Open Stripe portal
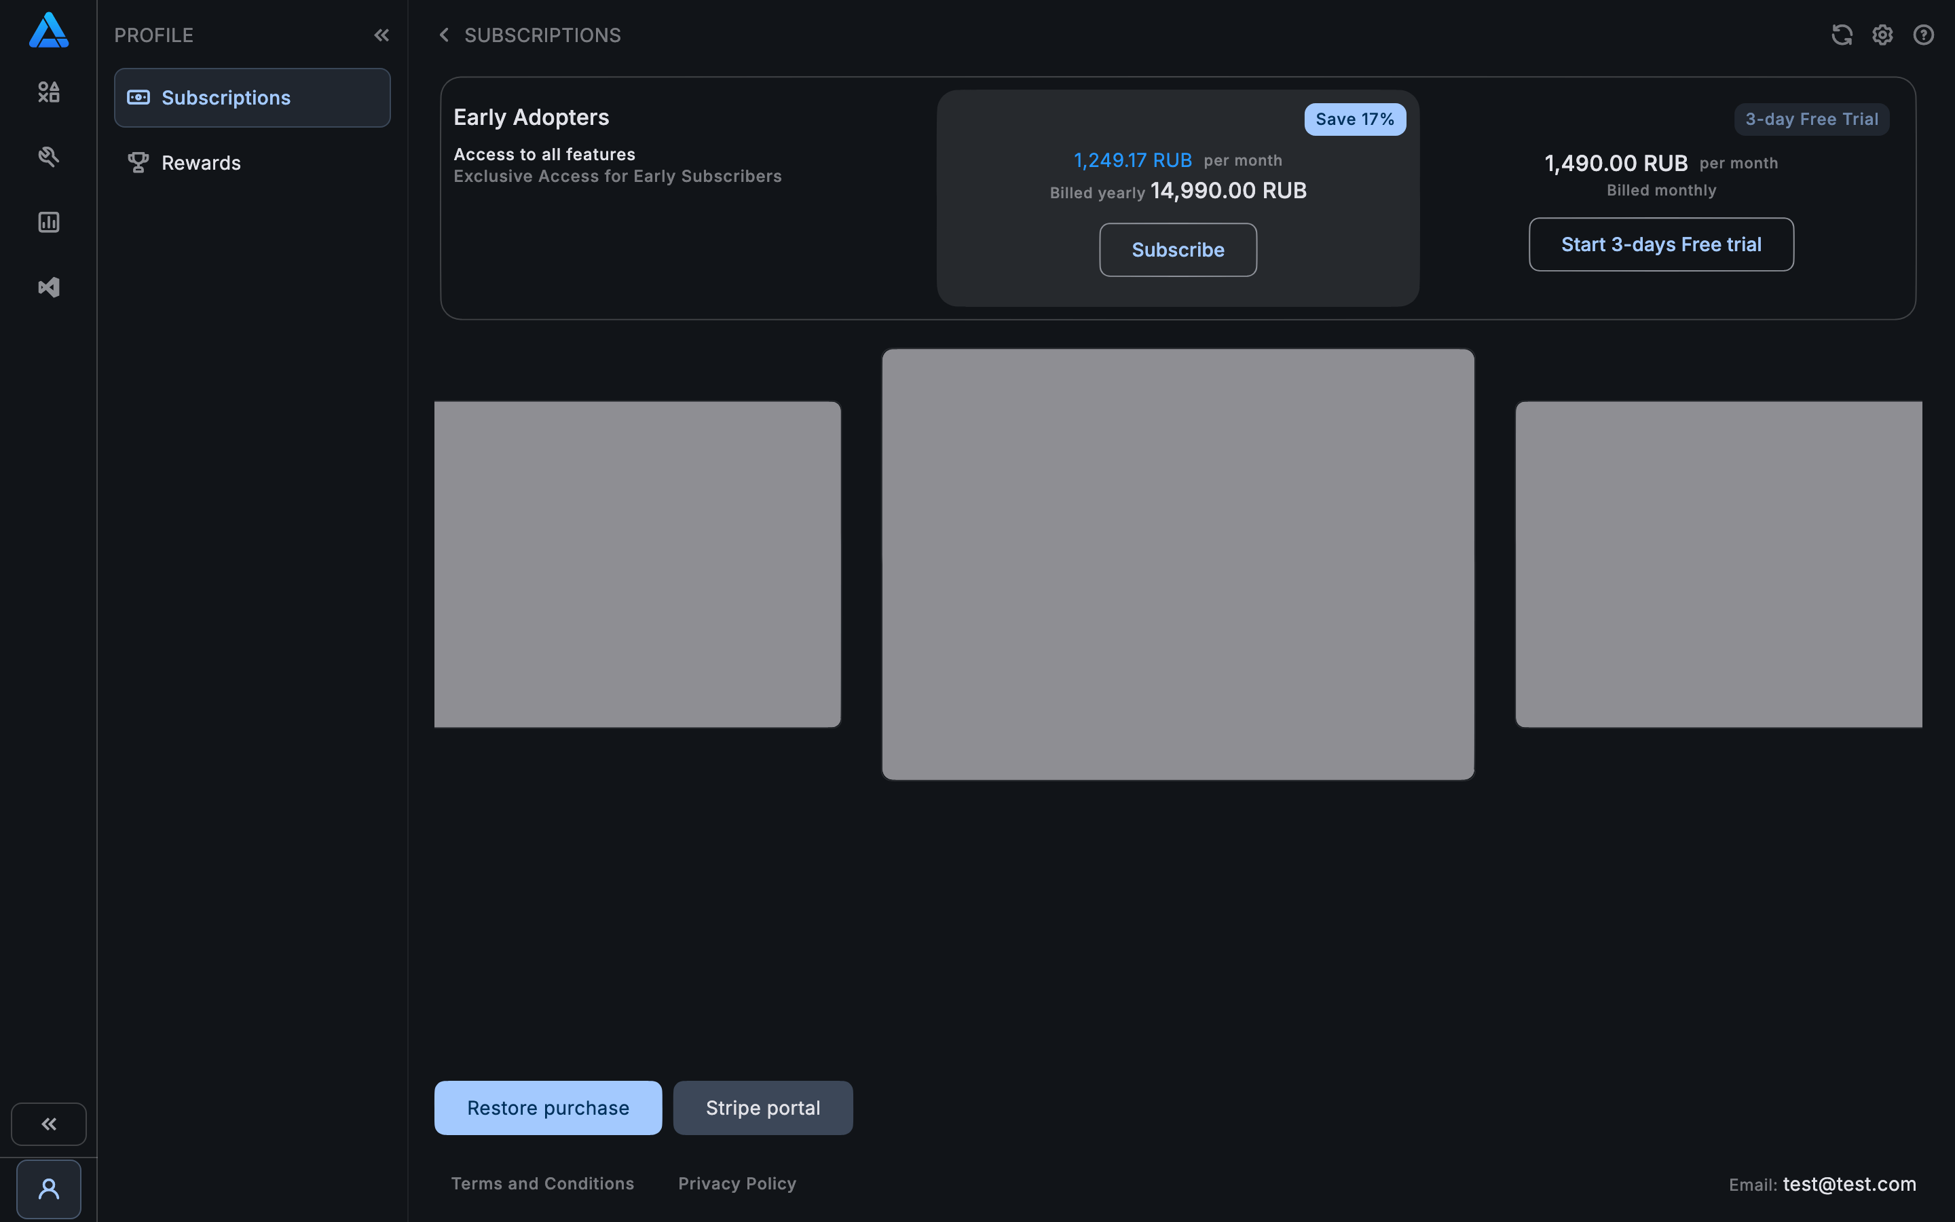1955x1222 pixels. [762, 1107]
